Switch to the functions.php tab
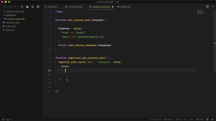The height and width of the screenshot is (121, 216). tap(74, 7)
